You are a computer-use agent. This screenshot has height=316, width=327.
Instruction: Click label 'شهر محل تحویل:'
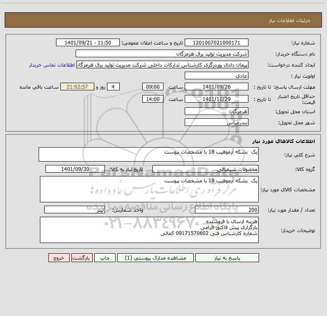click(x=296, y=123)
